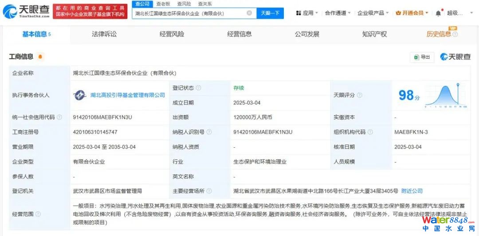The height and width of the screenshot is (236, 479).
Task: Click help icon next to 登记状态
Action: [198, 88]
